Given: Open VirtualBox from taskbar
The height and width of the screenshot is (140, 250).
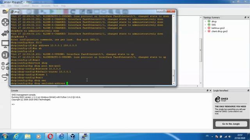Looking at the screenshot, I should [73, 136].
